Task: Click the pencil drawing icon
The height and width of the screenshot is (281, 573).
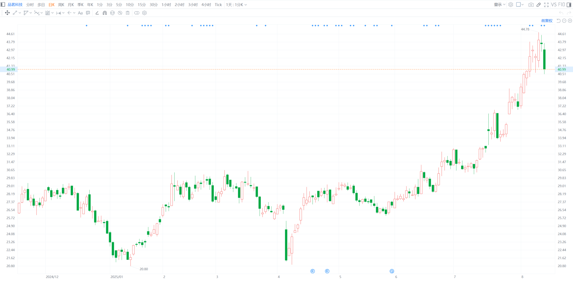Action: [539, 5]
